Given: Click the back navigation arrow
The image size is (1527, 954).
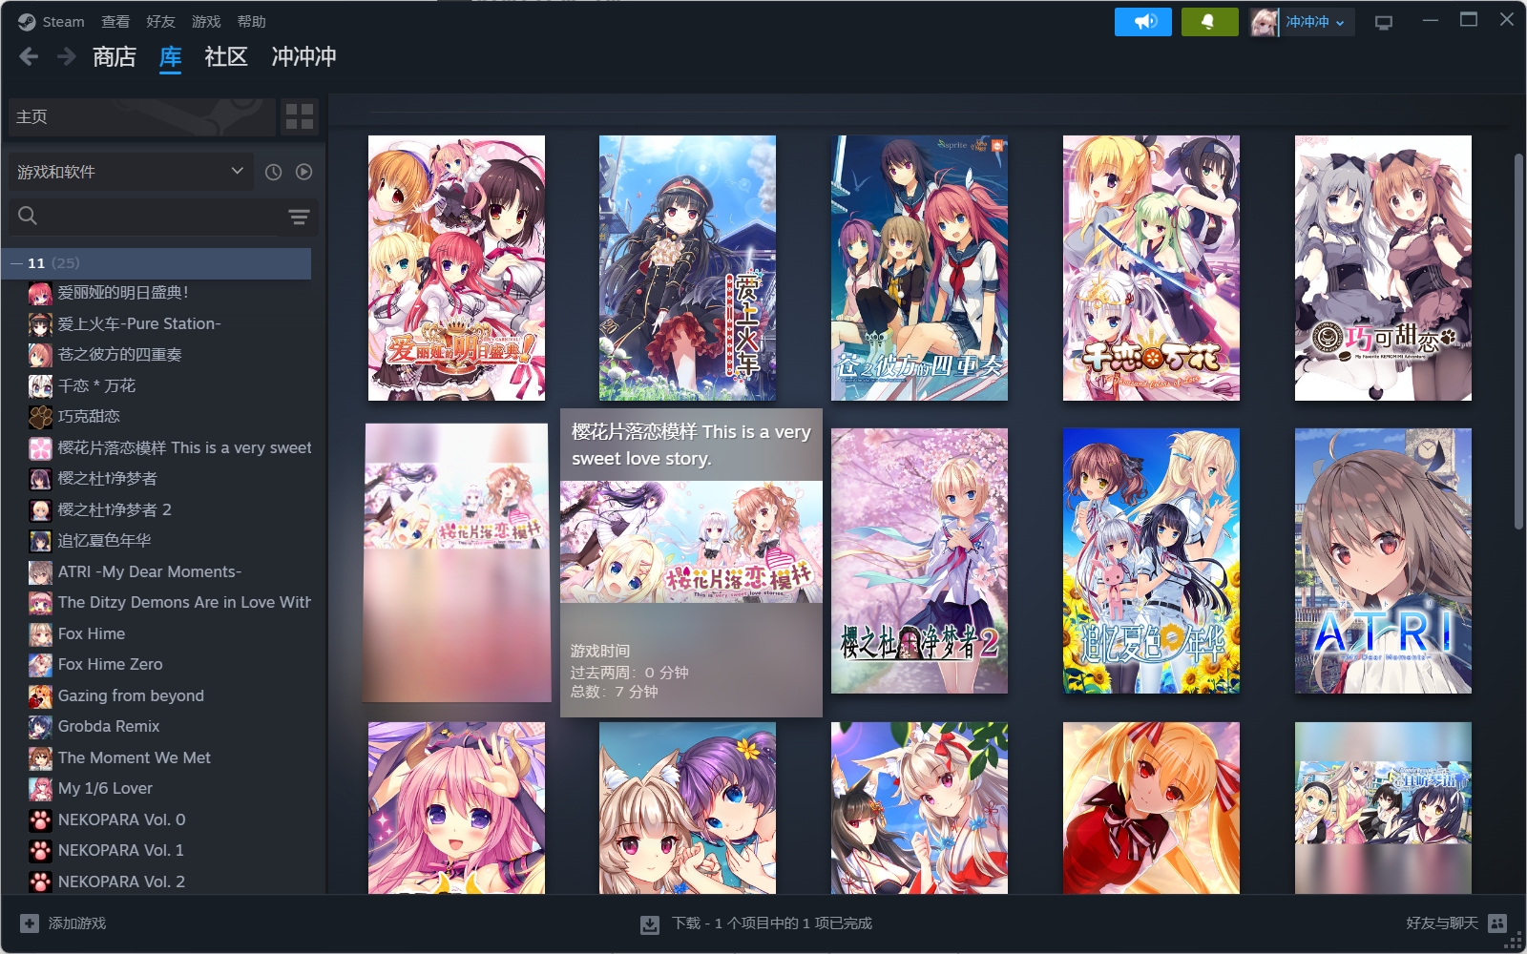Looking at the screenshot, I should (x=29, y=57).
